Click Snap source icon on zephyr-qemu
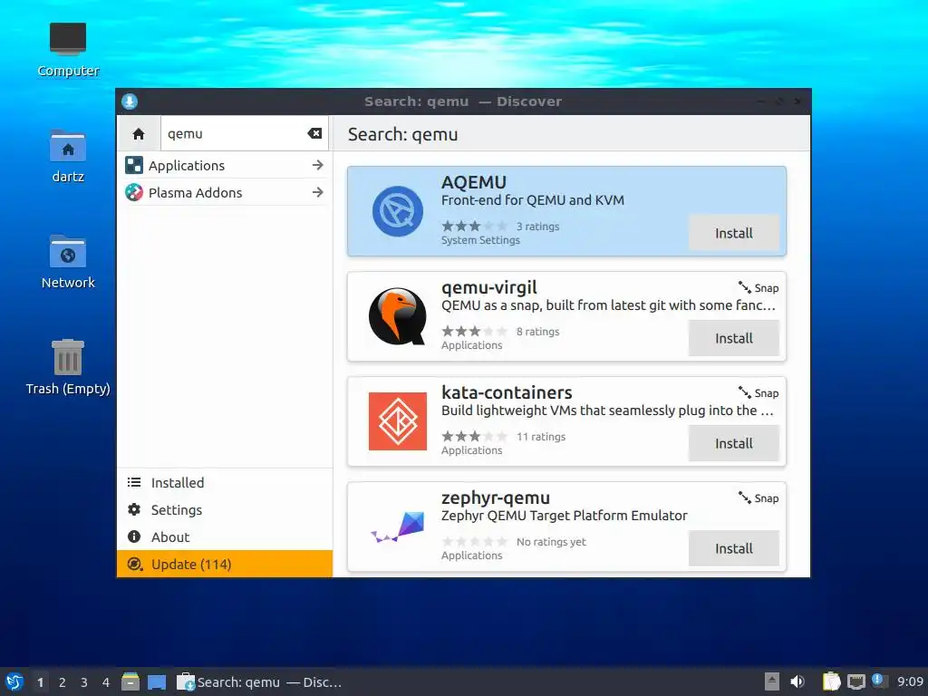The height and width of the screenshot is (696, 928). pos(745,498)
